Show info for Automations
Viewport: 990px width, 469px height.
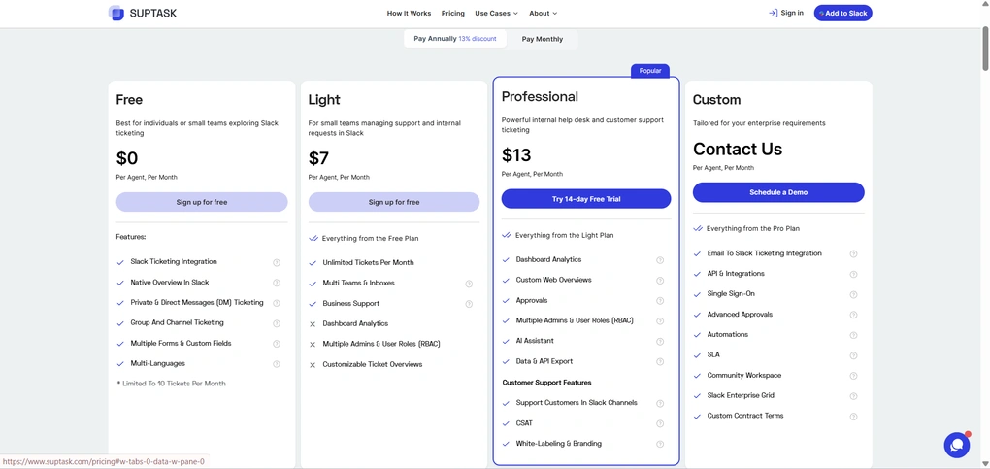click(853, 335)
